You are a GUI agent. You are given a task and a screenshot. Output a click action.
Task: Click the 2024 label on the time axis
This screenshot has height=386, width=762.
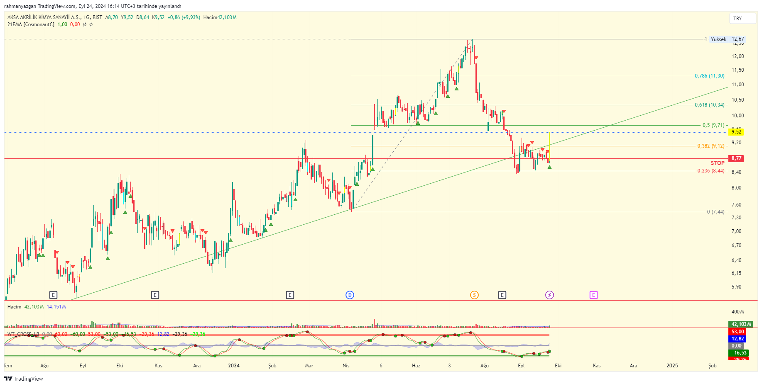pos(234,366)
